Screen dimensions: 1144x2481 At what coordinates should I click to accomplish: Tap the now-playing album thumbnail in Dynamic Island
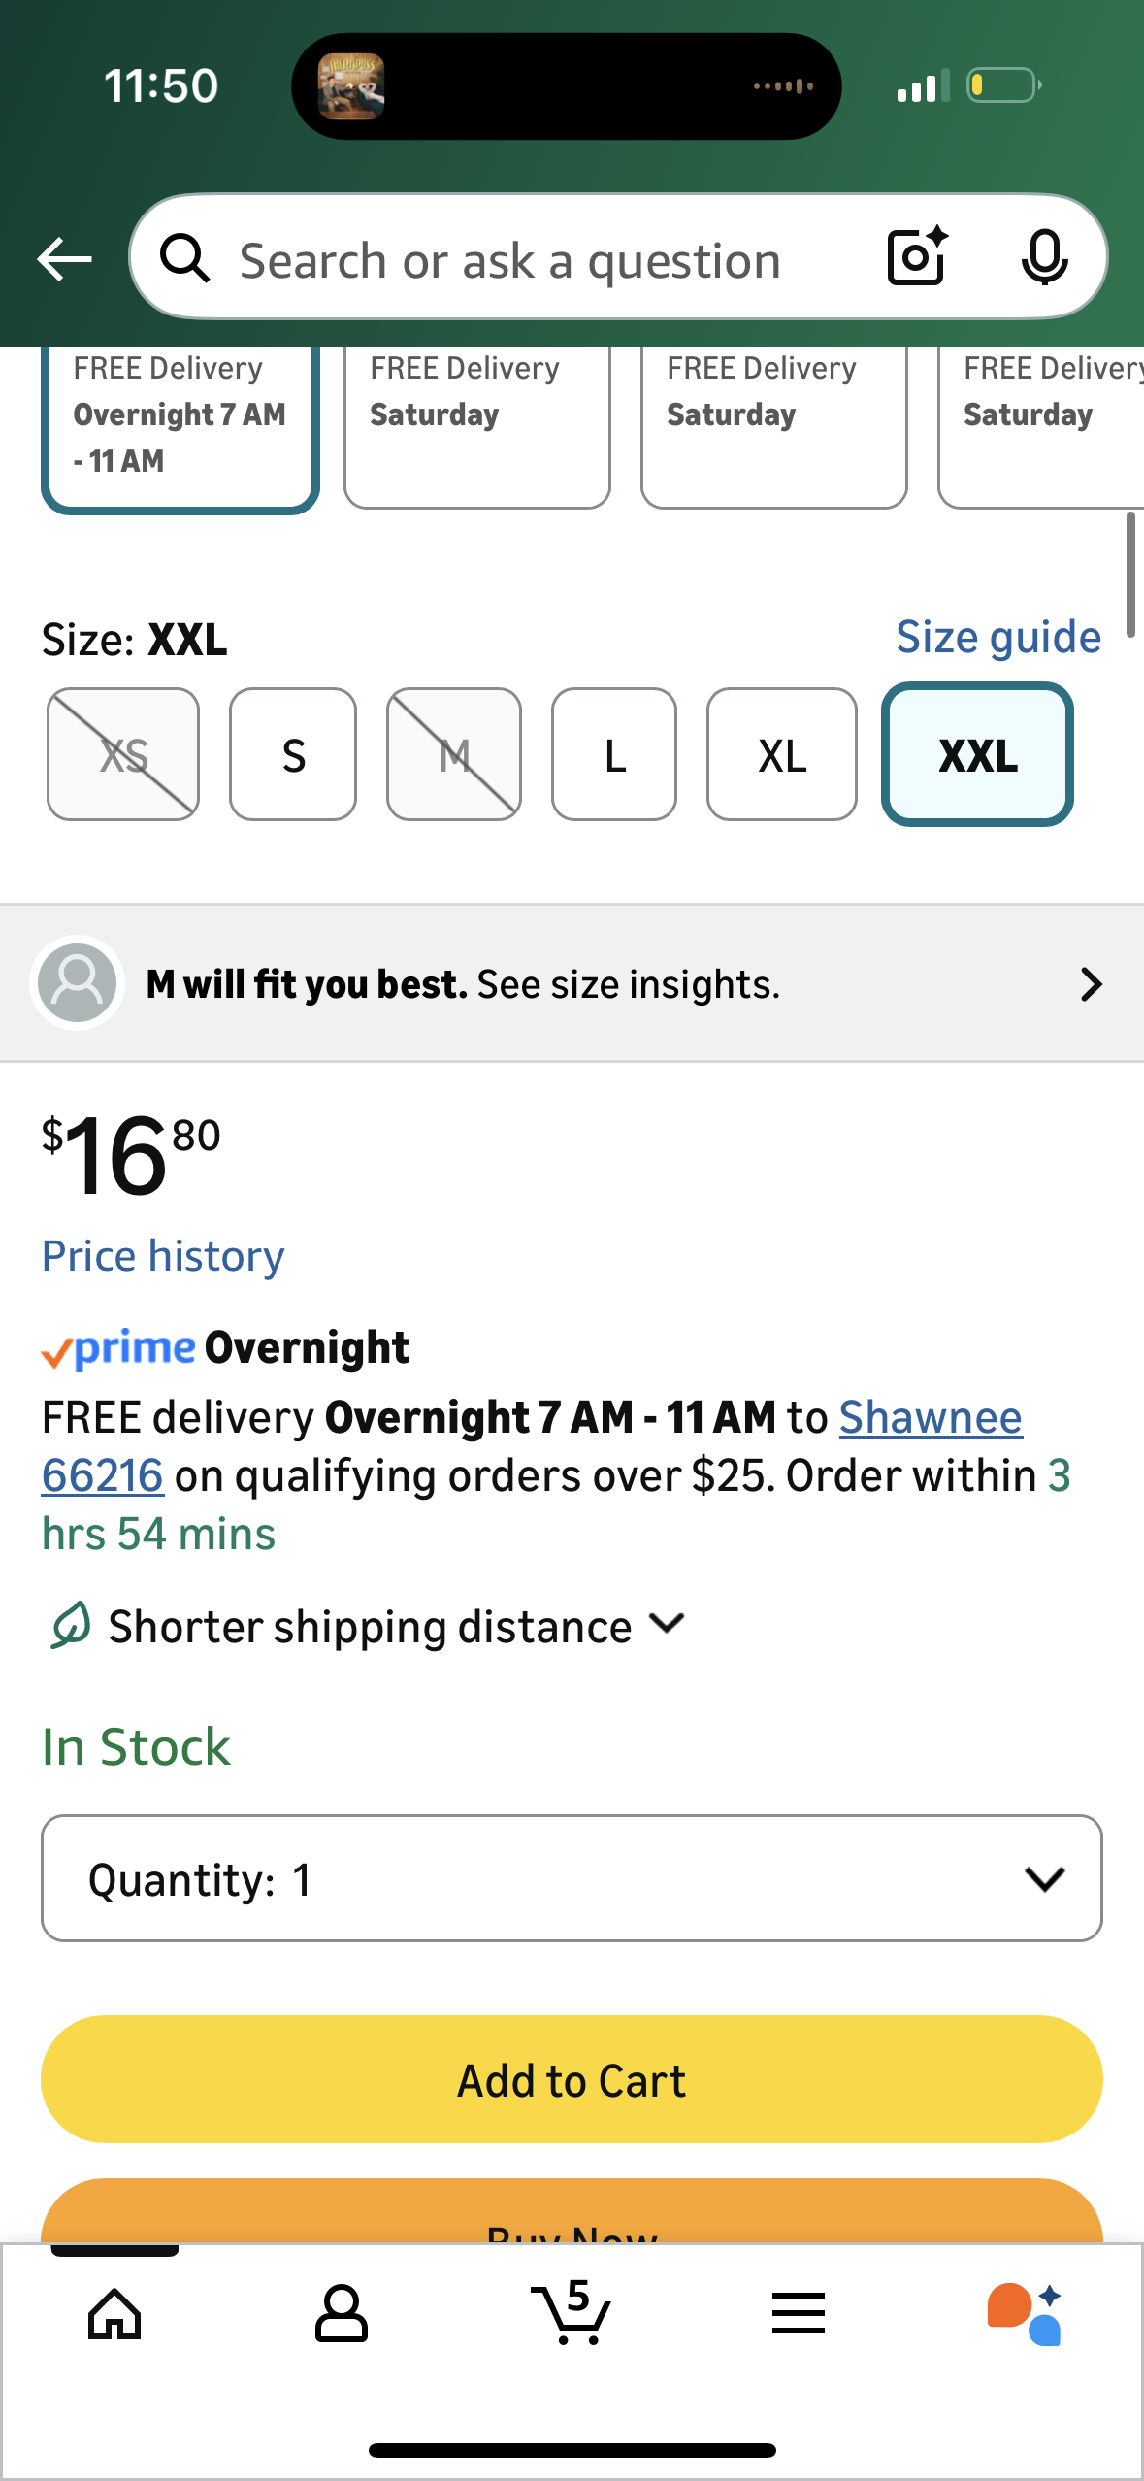[x=351, y=86]
